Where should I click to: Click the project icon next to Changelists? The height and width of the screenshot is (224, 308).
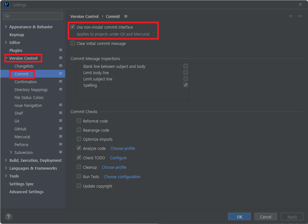pos(60,66)
